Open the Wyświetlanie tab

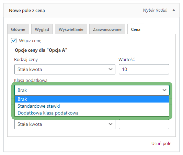[x=71, y=29]
